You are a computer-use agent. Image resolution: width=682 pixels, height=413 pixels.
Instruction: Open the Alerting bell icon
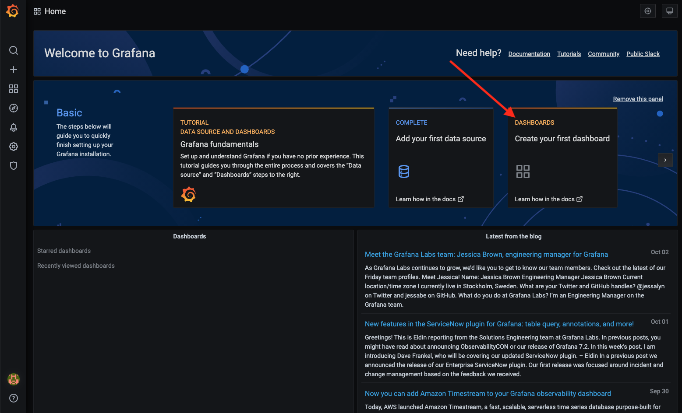click(14, 127)
